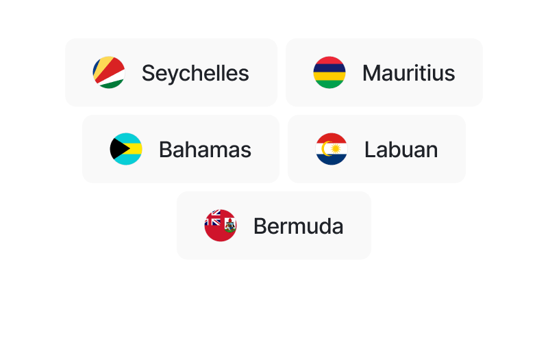548x339 pixels.
Task: Select the Bermuda option card
Action: click(274, 226)
